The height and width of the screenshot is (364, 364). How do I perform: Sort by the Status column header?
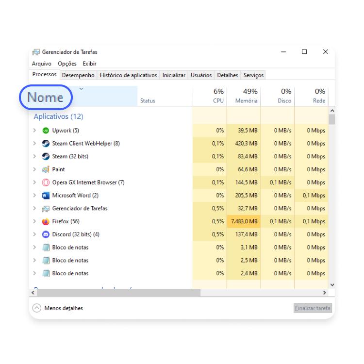[x=165, y=96]
